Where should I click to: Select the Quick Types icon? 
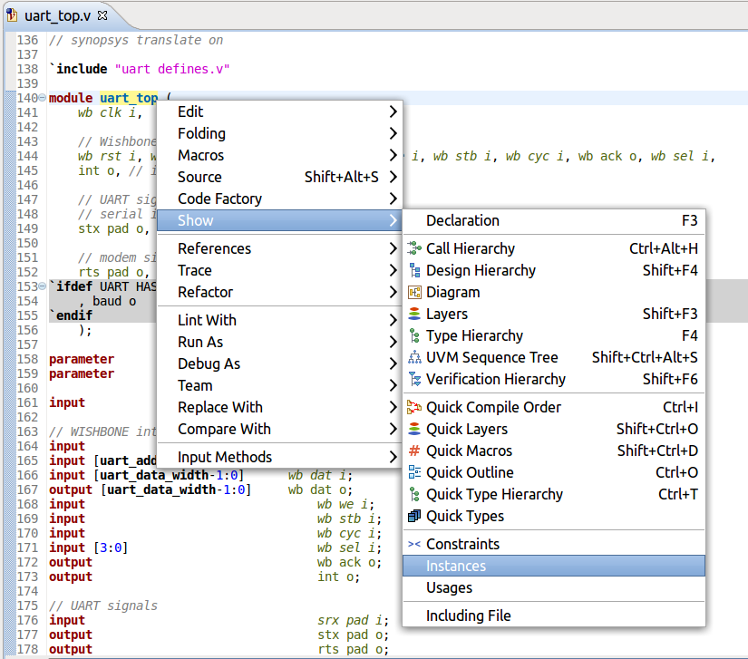(x=415, y=516)
